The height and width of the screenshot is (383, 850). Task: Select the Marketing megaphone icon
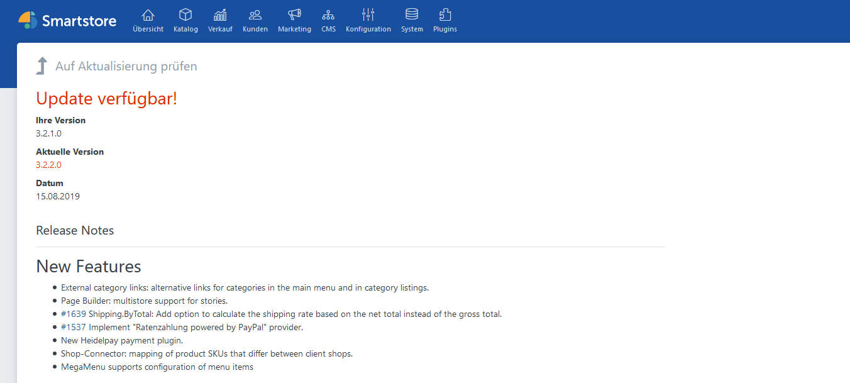coord(294,15)
